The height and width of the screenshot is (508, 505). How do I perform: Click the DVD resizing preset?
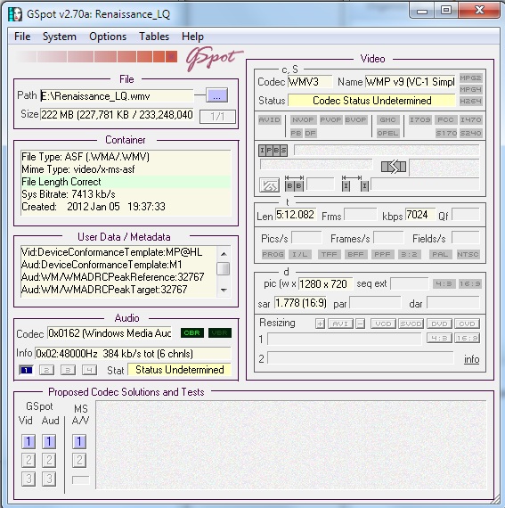coord(439,324)
